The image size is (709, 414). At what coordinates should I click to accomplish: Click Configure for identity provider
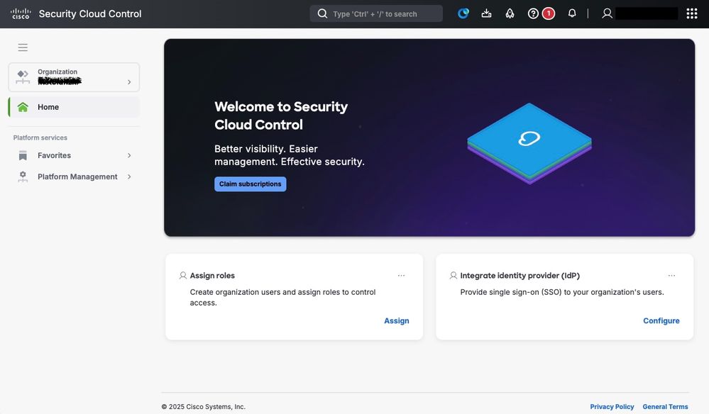coord(661,321)
